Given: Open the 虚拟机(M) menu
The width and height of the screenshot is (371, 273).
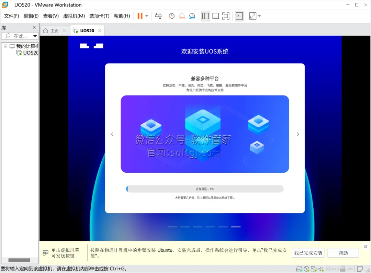Looking at the screenshot, I should pos(74,16).
